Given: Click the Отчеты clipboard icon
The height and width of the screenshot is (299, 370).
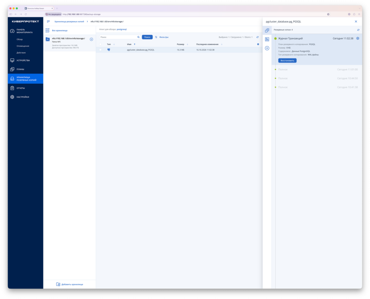Looking at the screenshot, I should pos(12,88).
